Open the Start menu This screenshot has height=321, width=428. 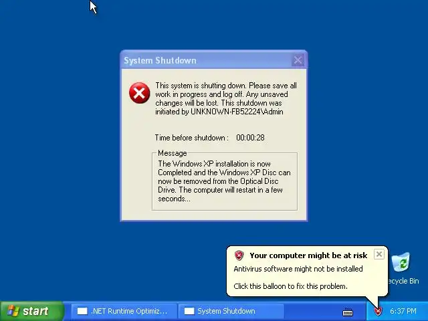pyautogui.click(x=32, y=311)
